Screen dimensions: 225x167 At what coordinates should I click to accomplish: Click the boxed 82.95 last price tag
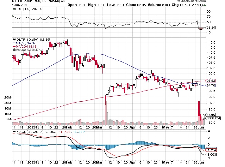point(211,115)
